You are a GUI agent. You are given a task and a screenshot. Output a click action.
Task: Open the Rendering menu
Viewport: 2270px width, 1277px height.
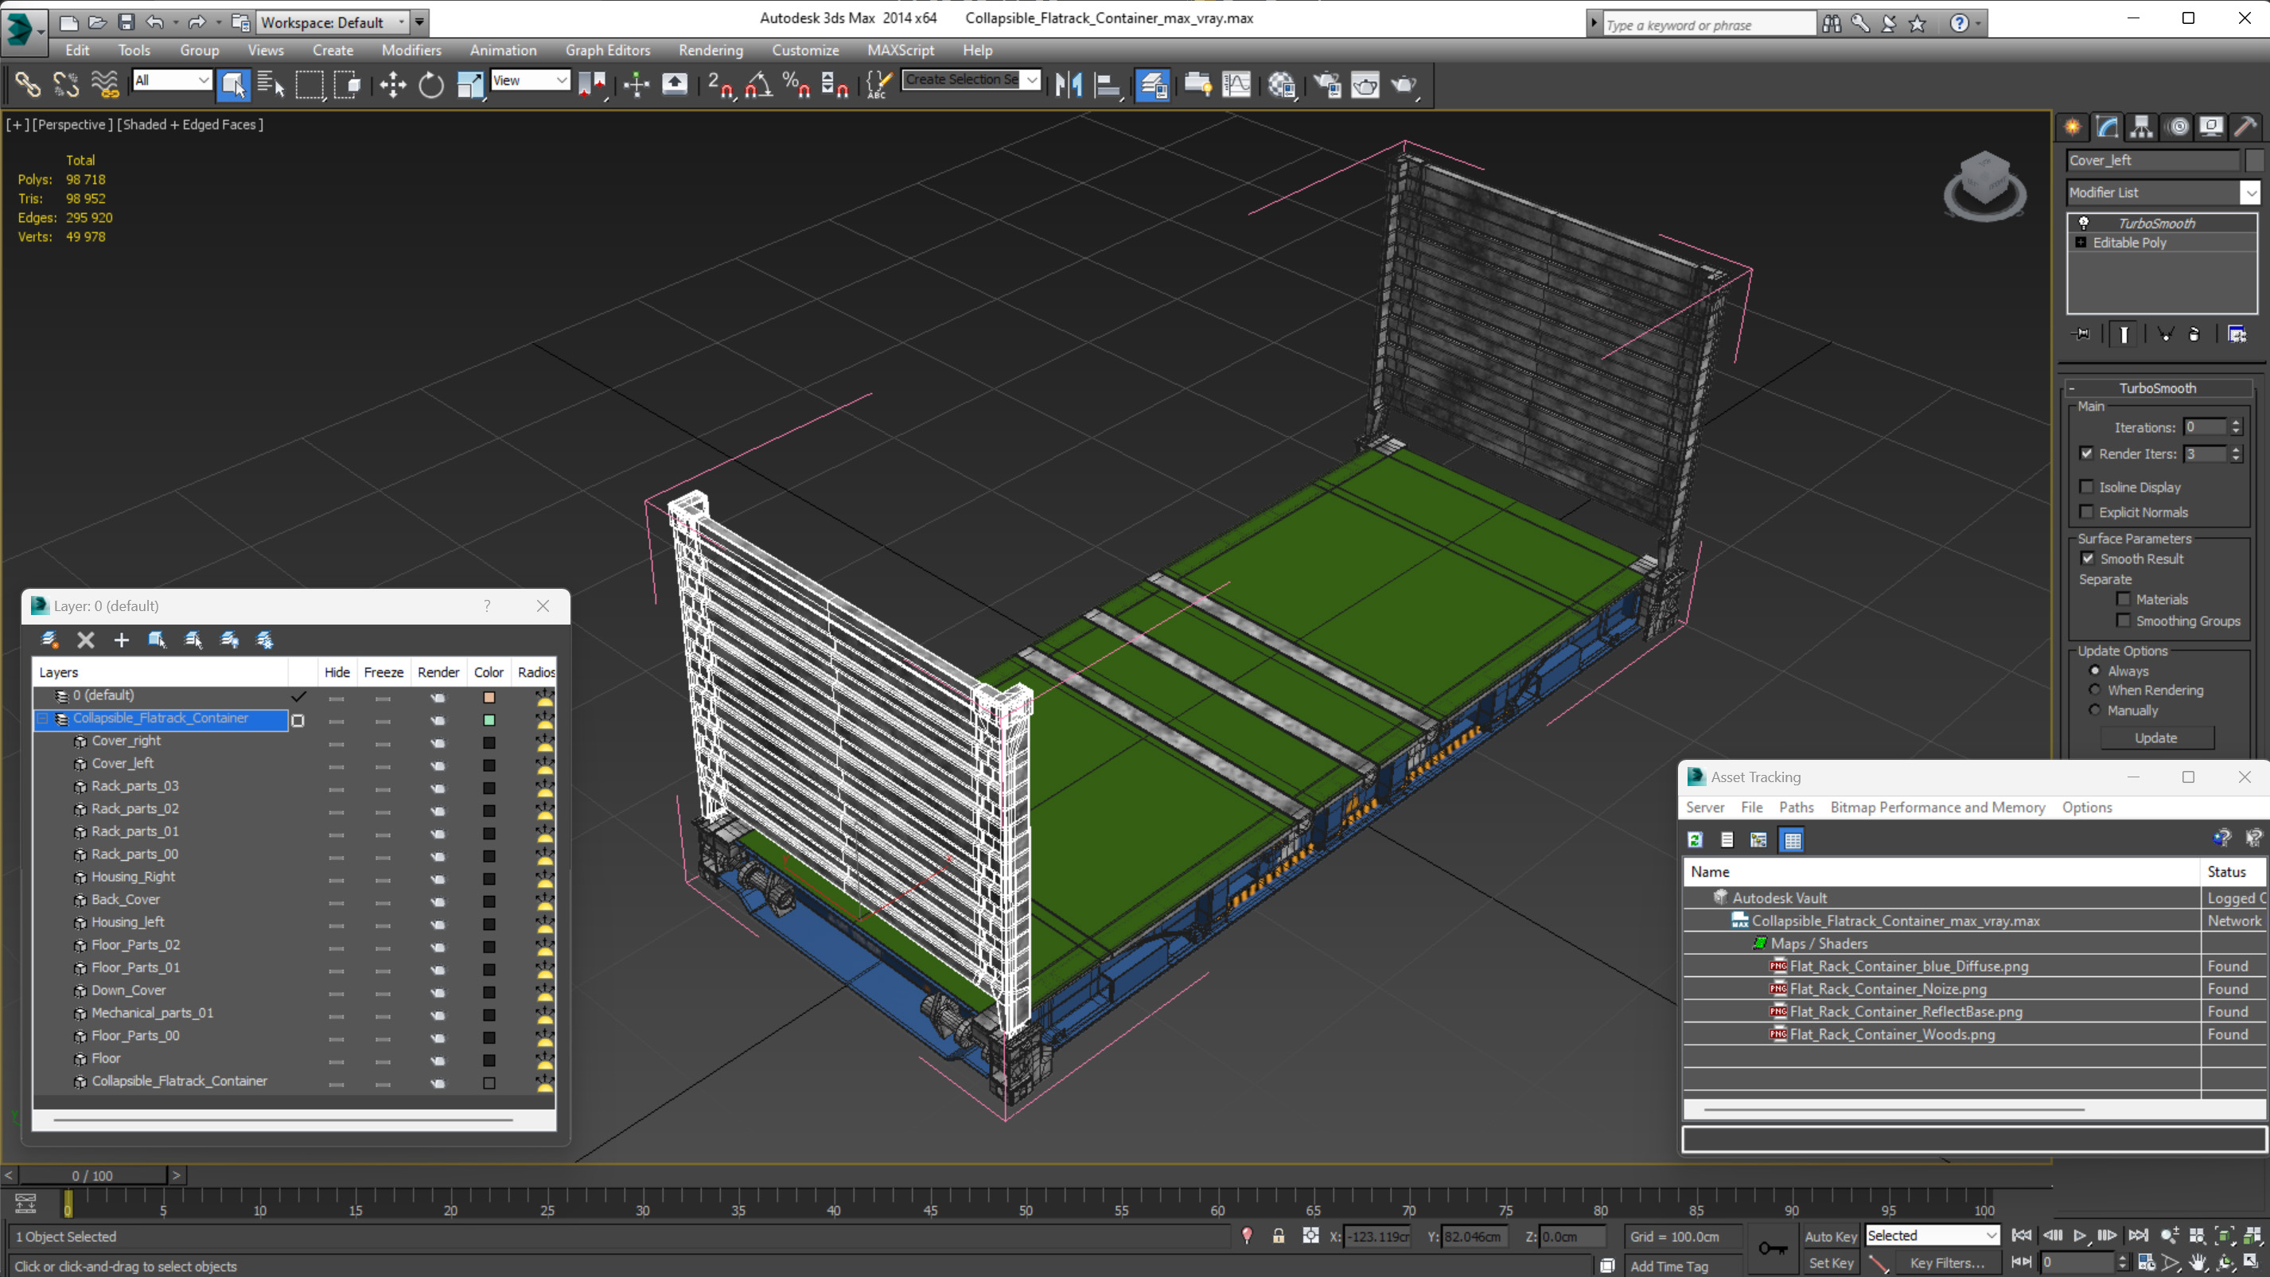click(711, 50)
